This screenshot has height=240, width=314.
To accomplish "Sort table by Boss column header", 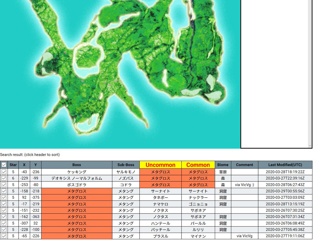I will pos(77,165).
